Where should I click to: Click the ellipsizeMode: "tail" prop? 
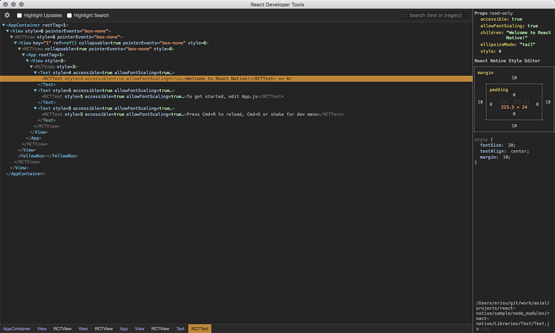click(x=508, y=44)
